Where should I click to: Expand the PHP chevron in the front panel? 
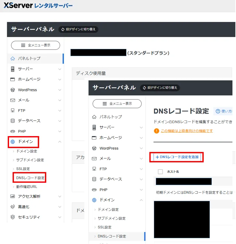(141, 190)
